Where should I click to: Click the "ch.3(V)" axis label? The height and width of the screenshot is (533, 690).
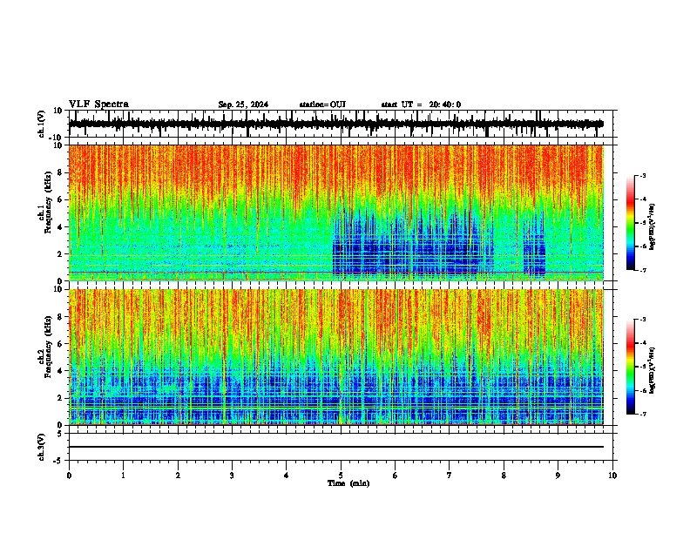[42, 447]
